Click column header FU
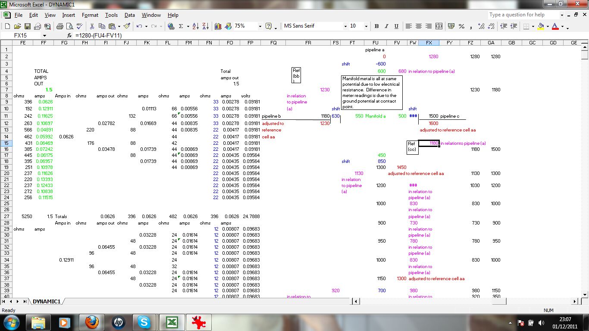This screenshot has height=331, width=589. [375, 43]
